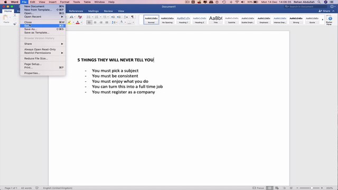Toggle show paragraph marks icon
This screenshot has width=338, height=190.
133,17
